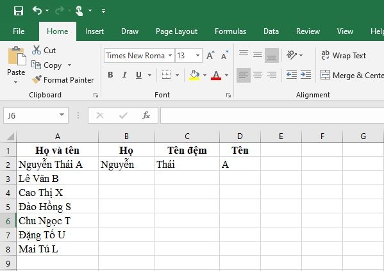Open the font size 13 dropdown arrow
Viewport: 384px width, 271px height.
click(197, 56)
